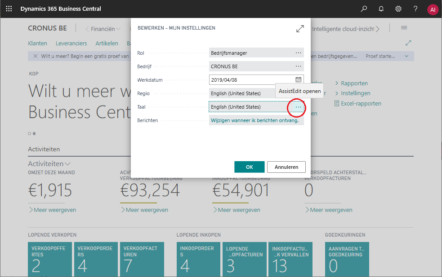442x277 pixels.
Task: Open the Verkooporders tile
Action: pos(96,259)
